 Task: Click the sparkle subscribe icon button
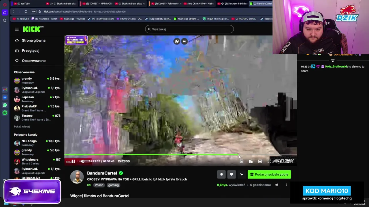click(242, 175)
